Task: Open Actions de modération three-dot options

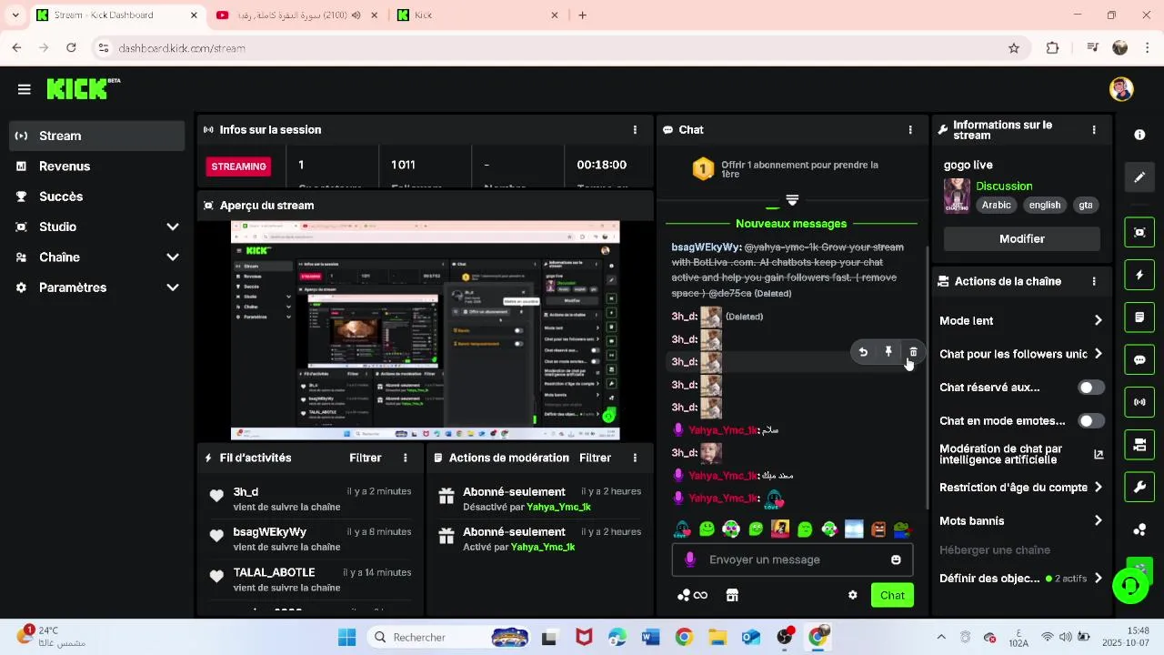Action: (x=635, y=458)
